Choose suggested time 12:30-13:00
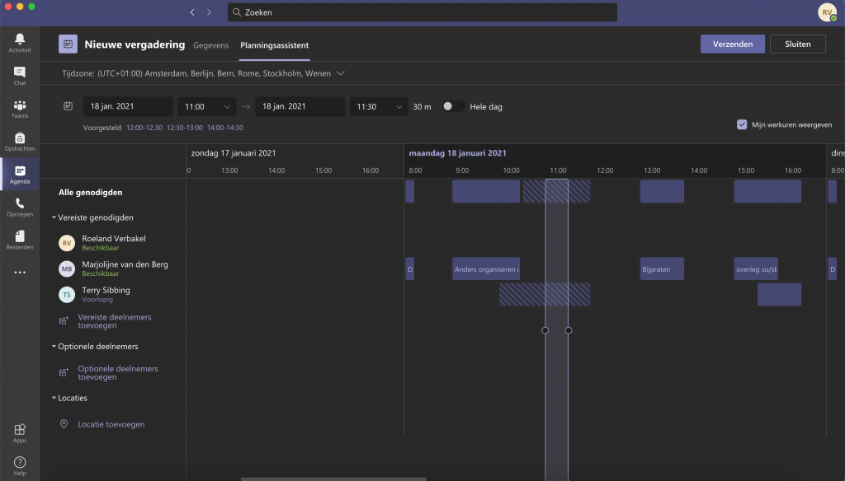Viewport: 845px width, 481px height. pos(184,128)
